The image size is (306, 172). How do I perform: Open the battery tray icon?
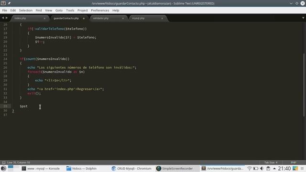pyautogui.click(x=256, y=169)
